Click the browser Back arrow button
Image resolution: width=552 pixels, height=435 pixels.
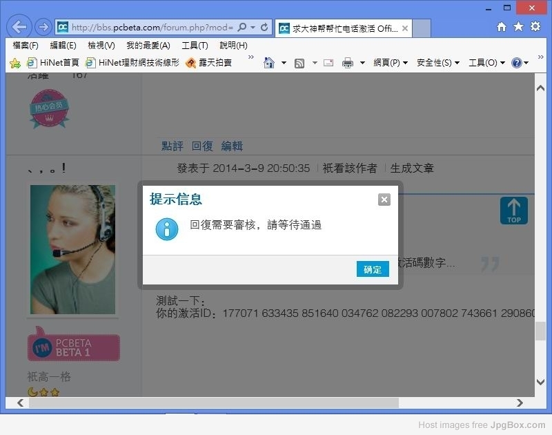pos(20,28)
